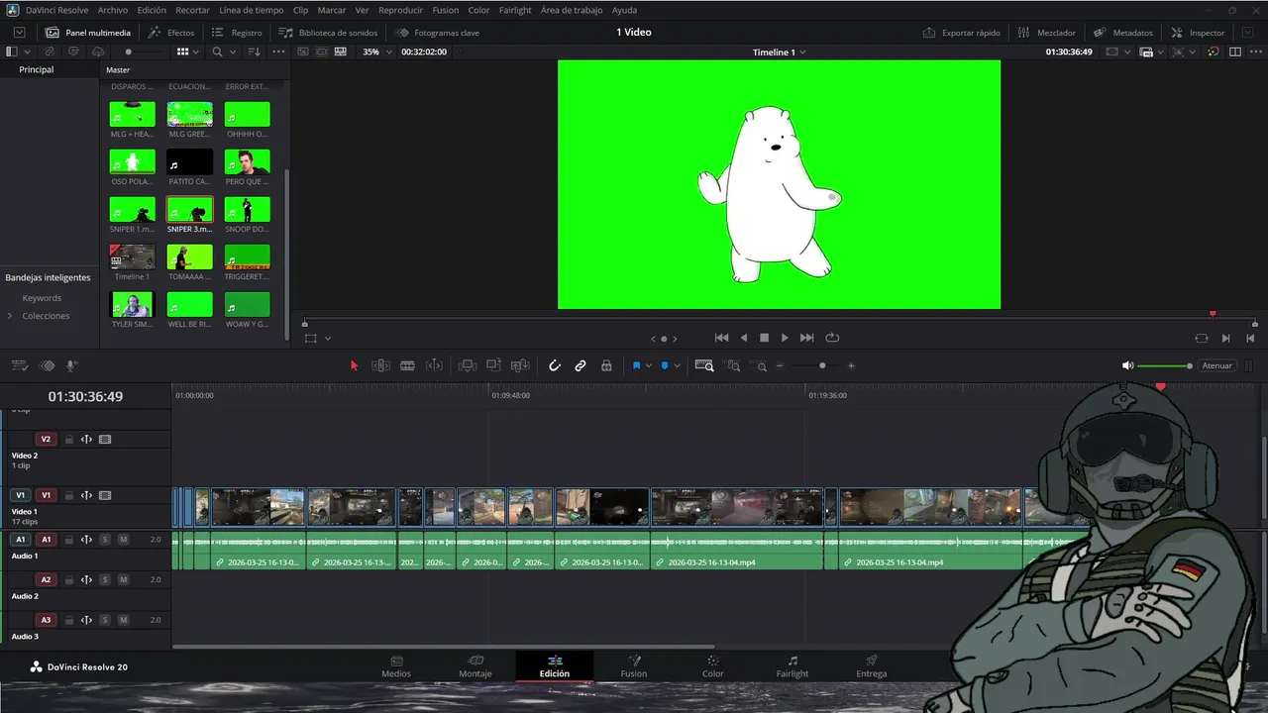Open the search filter dropdown arrow
This screenshot has height=713, width=1268.
click(x=233, y=51)
